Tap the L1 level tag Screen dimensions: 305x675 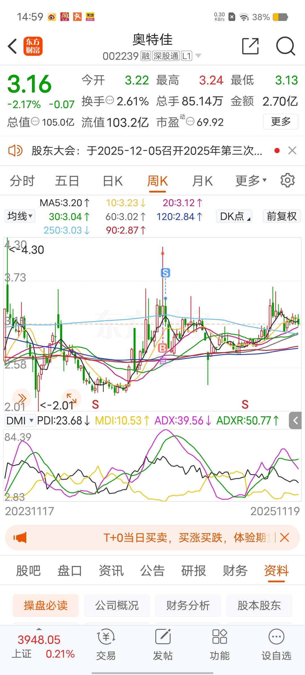pos(187,56)
